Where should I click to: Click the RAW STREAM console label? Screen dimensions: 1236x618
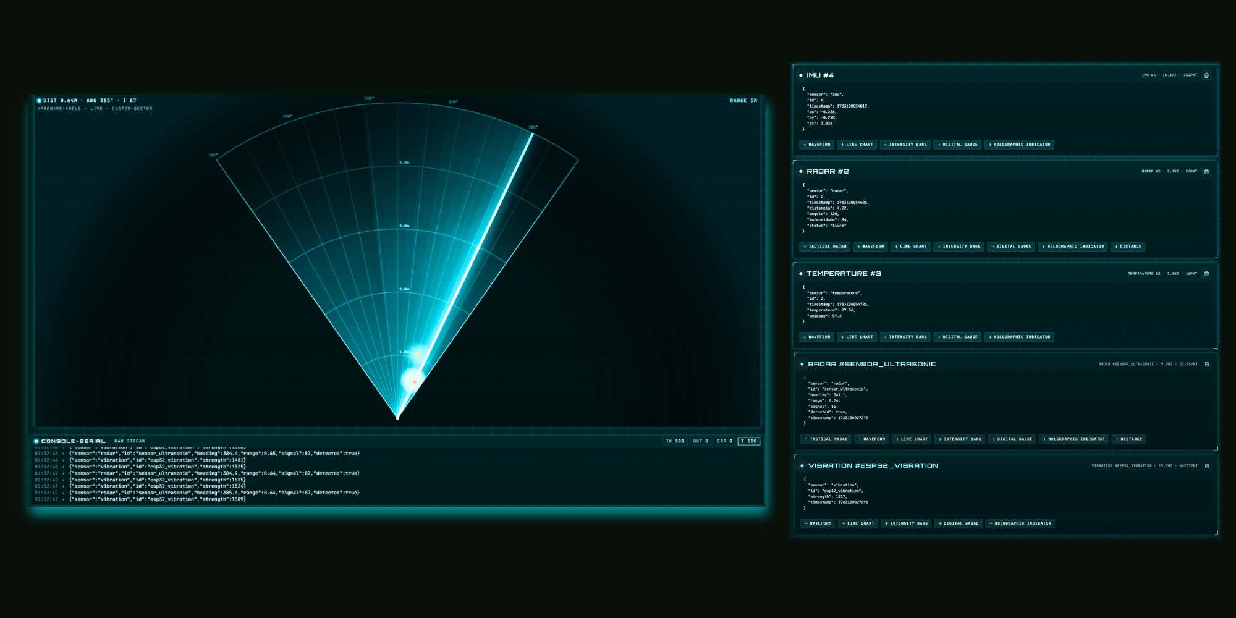pos(130,441)
